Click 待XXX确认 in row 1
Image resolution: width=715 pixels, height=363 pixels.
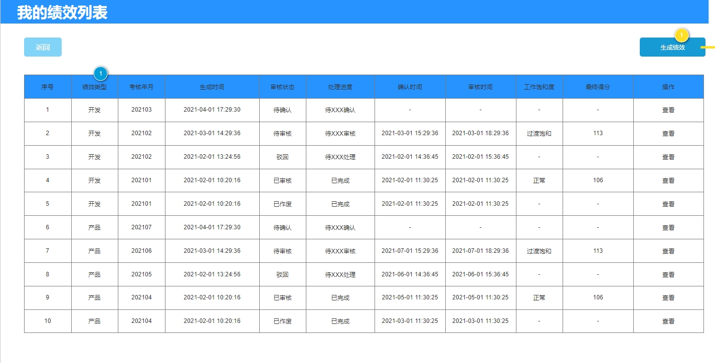[x=340, y=110]
